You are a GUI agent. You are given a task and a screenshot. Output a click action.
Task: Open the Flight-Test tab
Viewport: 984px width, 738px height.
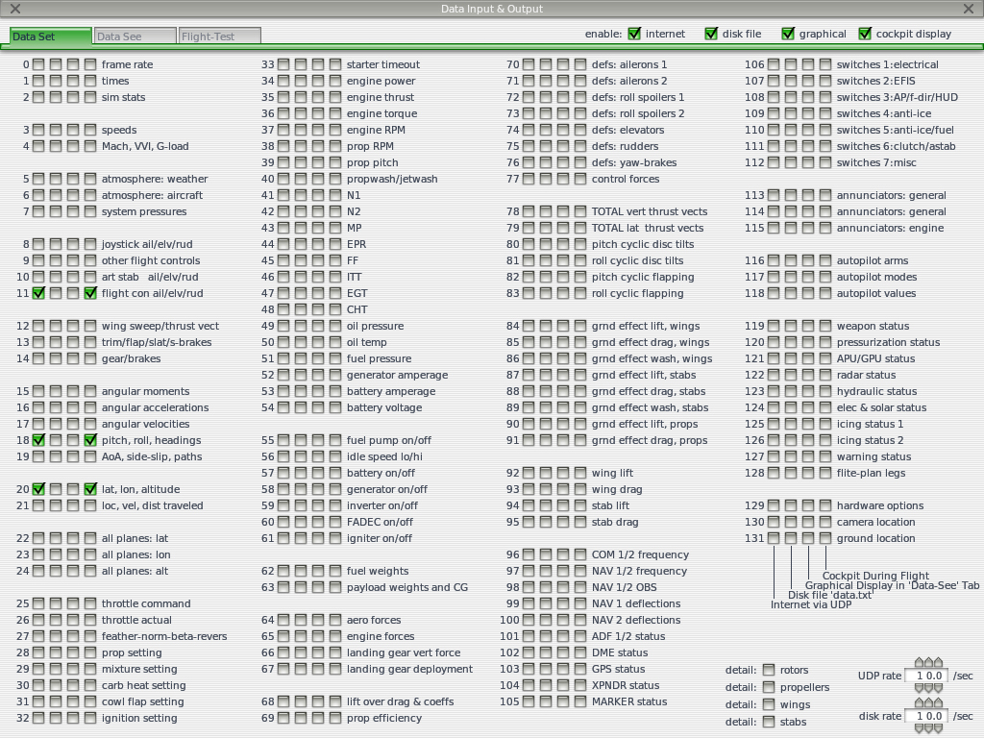coord(220,37)
